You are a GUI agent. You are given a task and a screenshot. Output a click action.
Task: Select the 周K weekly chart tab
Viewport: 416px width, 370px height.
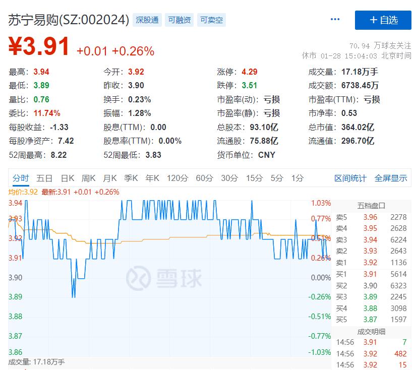coord(89,178)
